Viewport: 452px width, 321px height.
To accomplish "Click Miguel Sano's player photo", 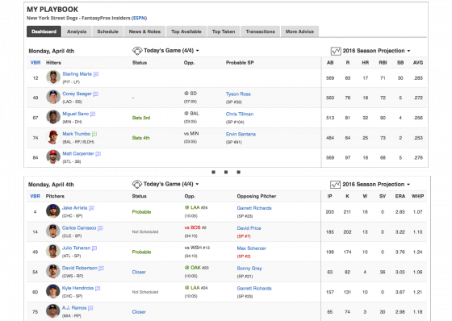I will (x=53, y=117).
